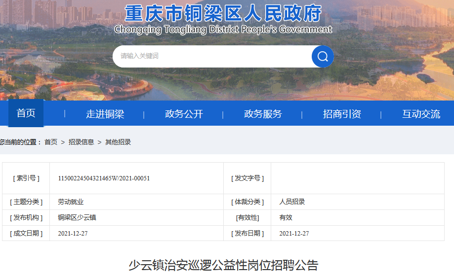Click the 发布日期 label cell
Screen dimensions: 454x277
point(248,234)
